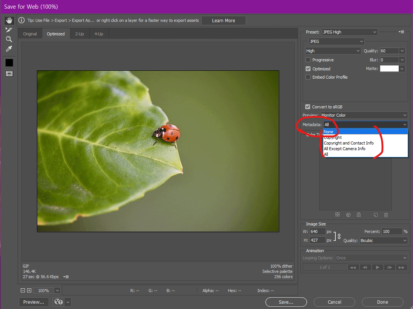Toggle the dimension constrain link icon
This screenshot has width=413, height=309.
(x=339, y=236)
